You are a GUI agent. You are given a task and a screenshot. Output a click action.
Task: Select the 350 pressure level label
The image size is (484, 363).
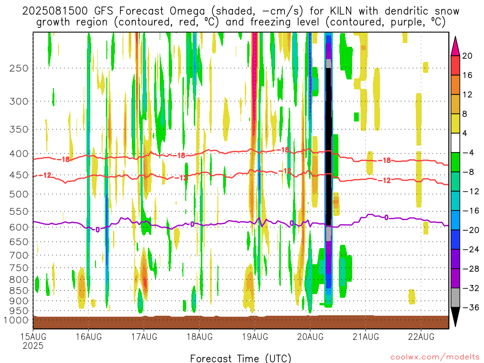point(19,130)
